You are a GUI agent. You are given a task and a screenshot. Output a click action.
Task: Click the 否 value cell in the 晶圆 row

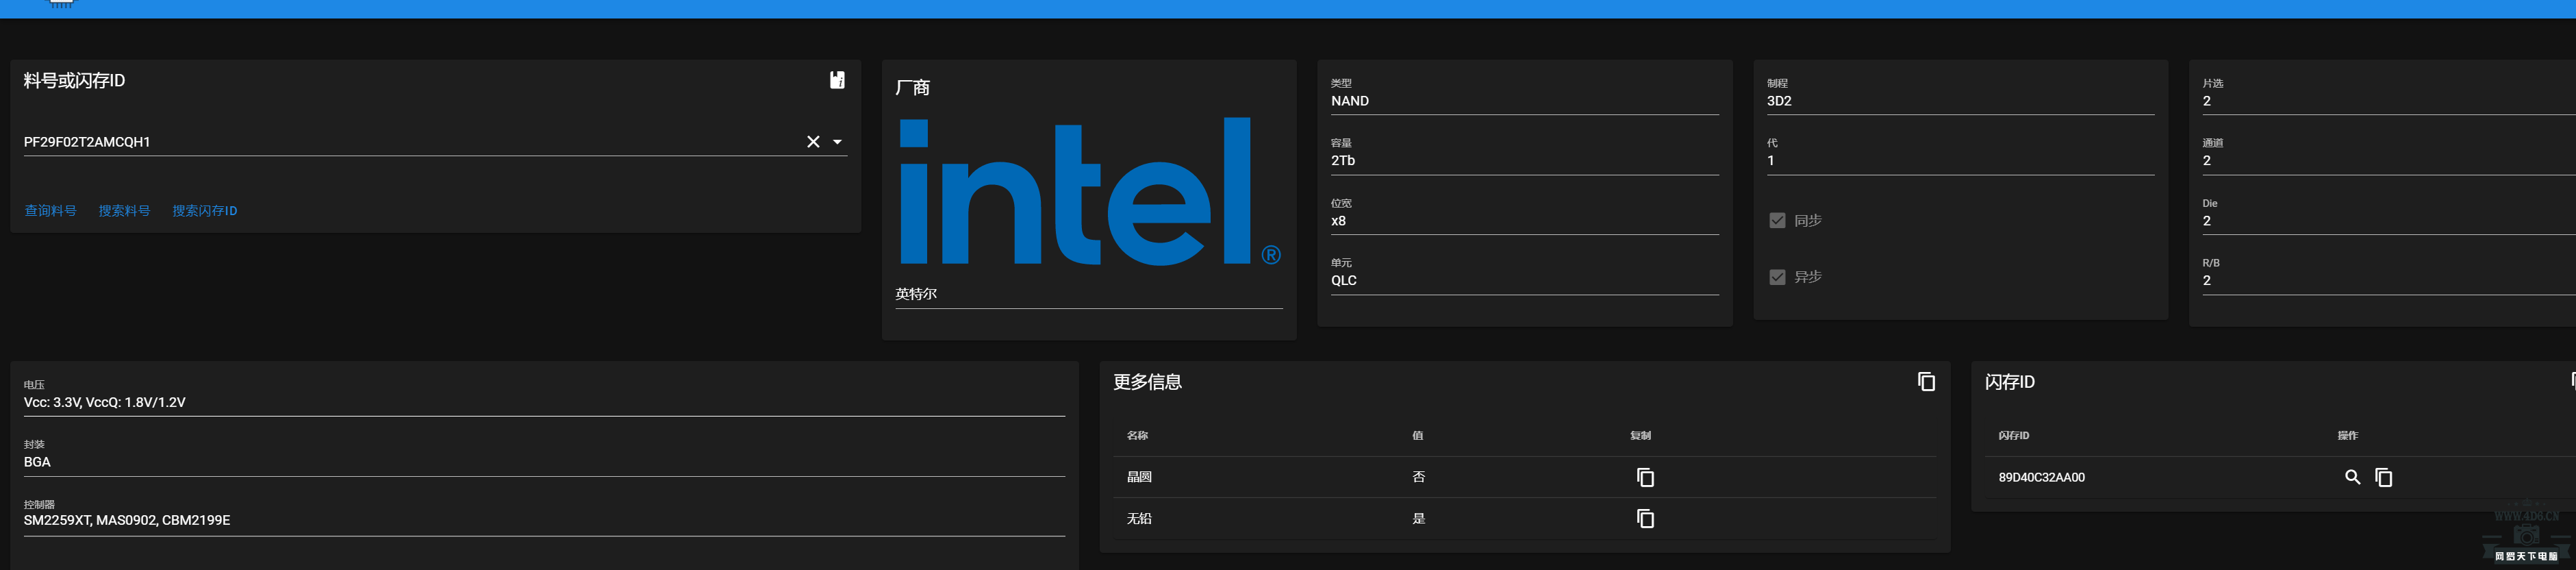coord(1418,477)
